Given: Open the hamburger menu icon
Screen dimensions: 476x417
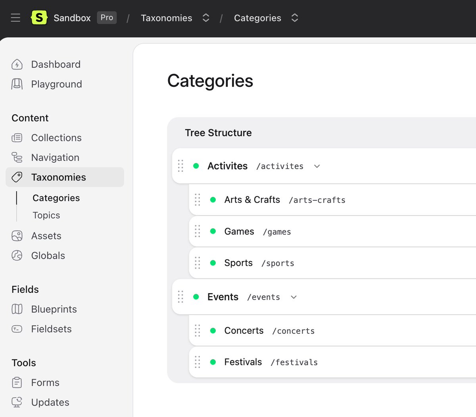Looking at the screenshot, I should pos(15,18).
